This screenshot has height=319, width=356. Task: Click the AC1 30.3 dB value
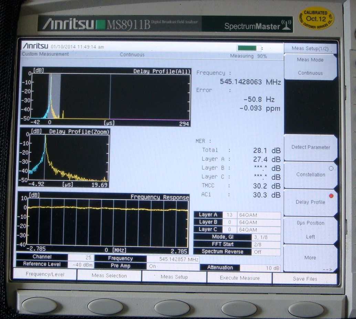267,195
